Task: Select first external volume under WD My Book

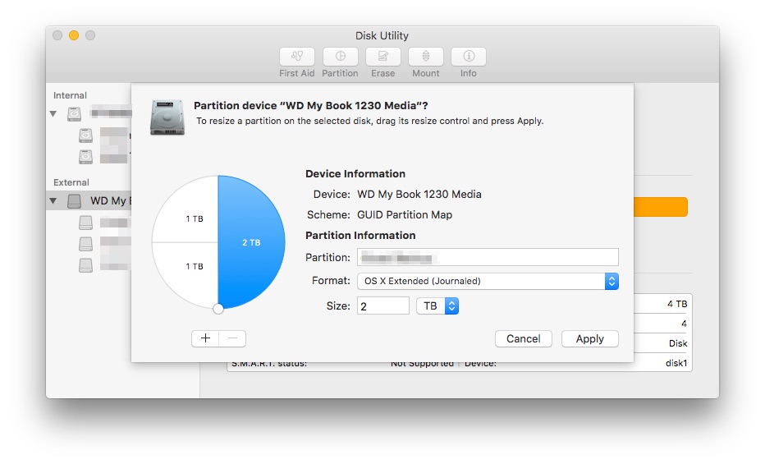Action: coord(85,223)
